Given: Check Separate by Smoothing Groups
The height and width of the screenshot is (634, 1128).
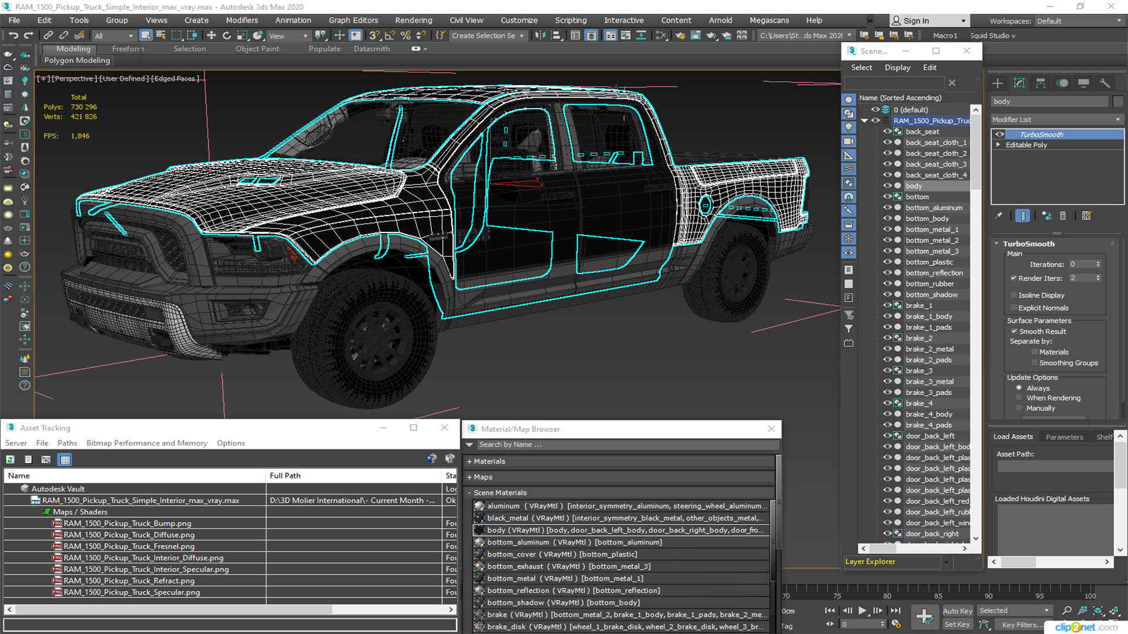Looking at the screenshot, I should [x=1035, y=363].
